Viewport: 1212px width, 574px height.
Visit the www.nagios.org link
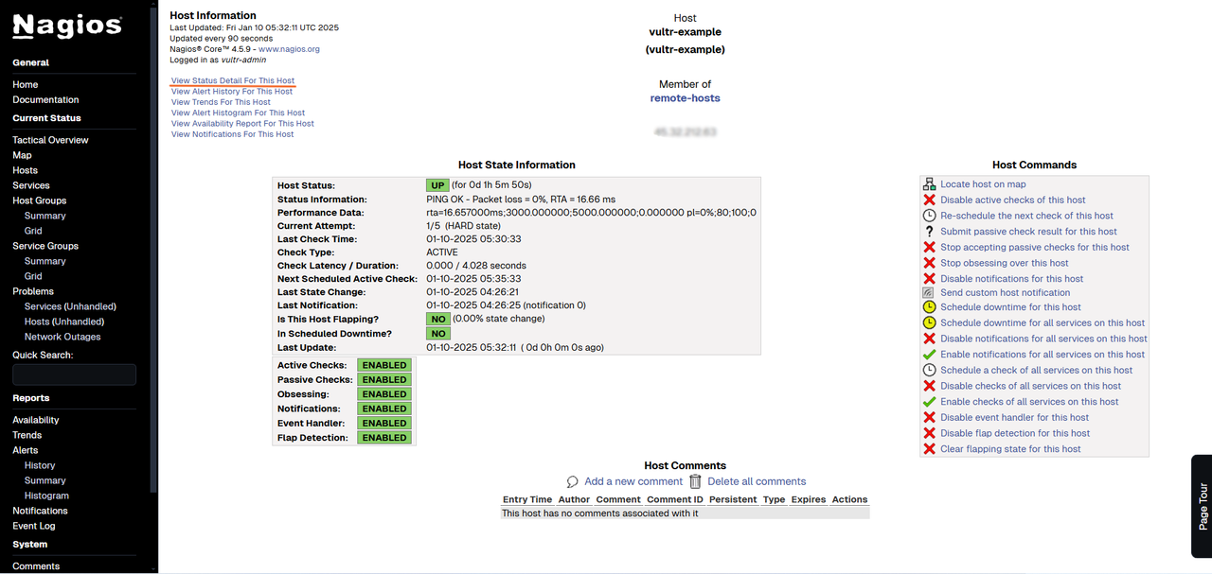[289, 49]
